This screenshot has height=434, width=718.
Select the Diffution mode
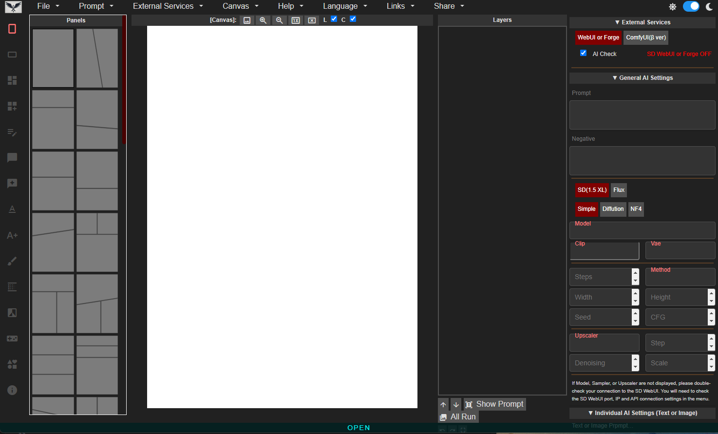coord(613,209)
